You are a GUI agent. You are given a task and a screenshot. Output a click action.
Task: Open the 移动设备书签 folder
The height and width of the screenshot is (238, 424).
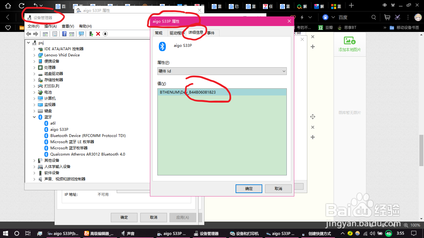tap(404, 28)
